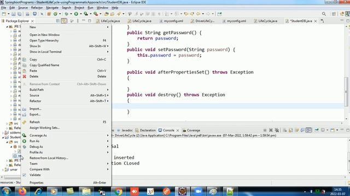Screen dimensions: 350x196
Task: Open the Team submenu
Action: (67, 164)
